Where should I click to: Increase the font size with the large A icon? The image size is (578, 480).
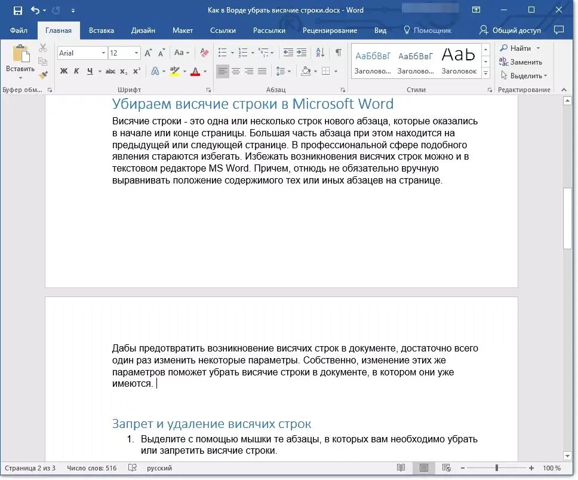[148, 53]
